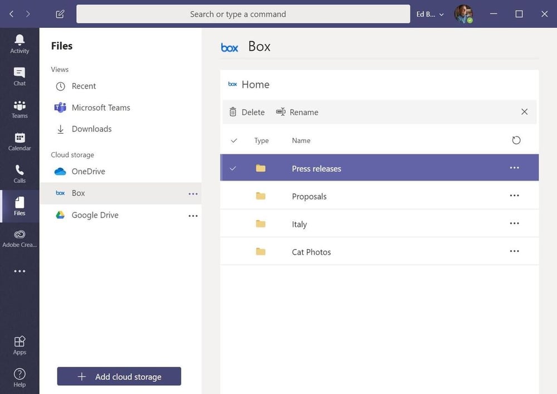Image resolution: width=557 pixels, height=394 pixels.
Task: Open Recent files view
Action: click(84, 86)
